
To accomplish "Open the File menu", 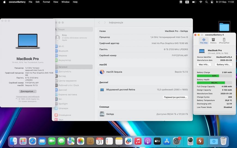I will [31, 2].
